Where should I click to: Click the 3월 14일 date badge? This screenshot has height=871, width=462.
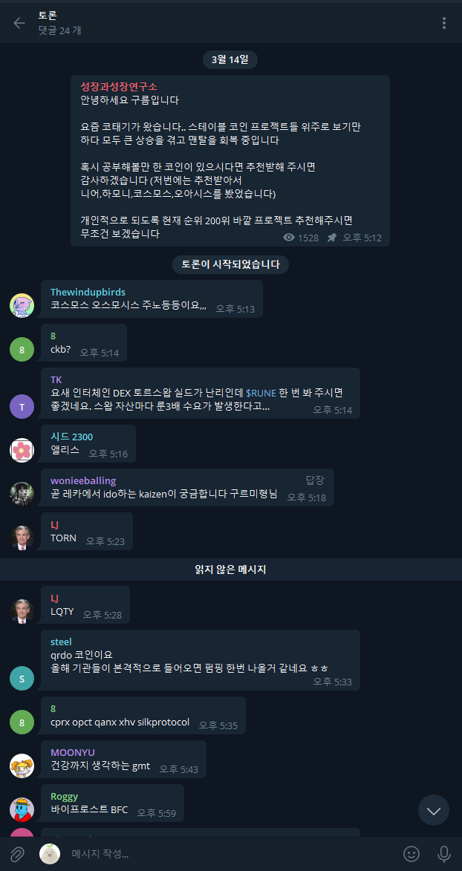pyautogui.click(x=230, y=59)
